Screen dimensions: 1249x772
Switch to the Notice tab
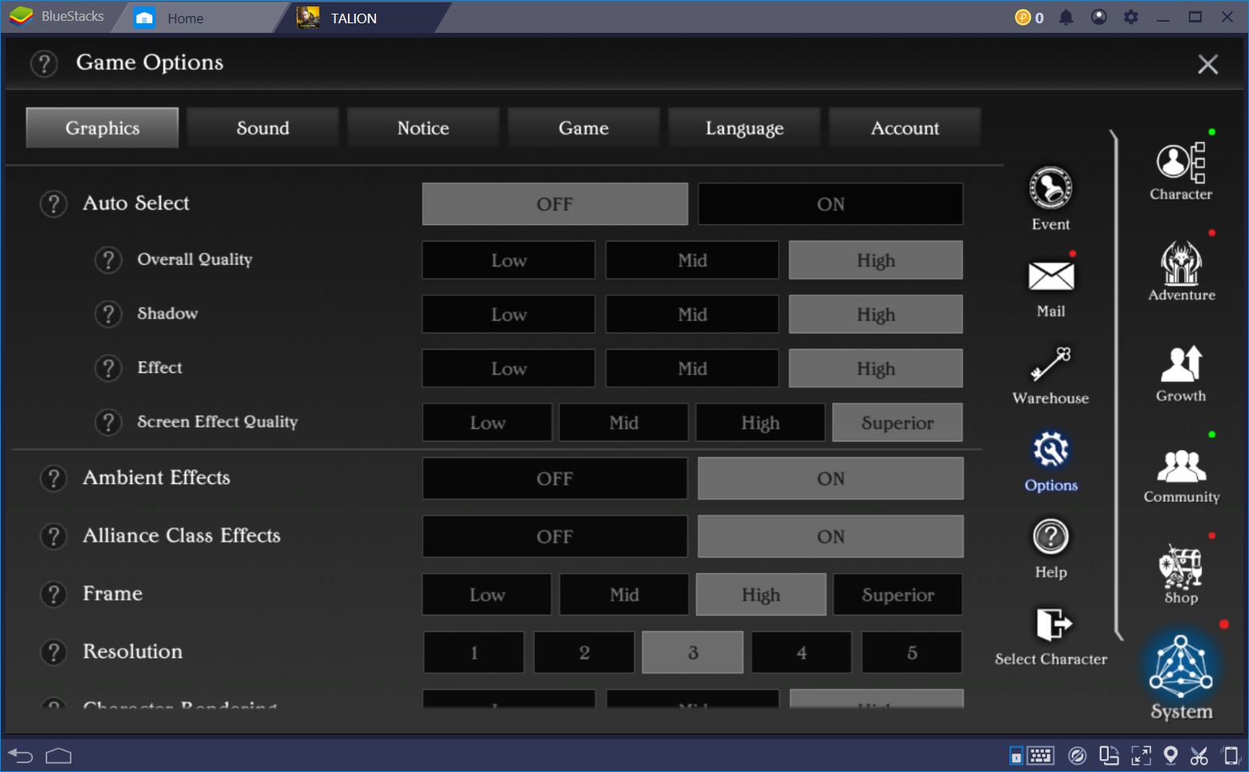pos(423,128)
